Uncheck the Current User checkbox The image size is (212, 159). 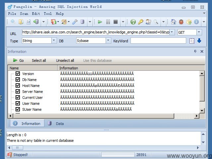(x=18, y=97)
